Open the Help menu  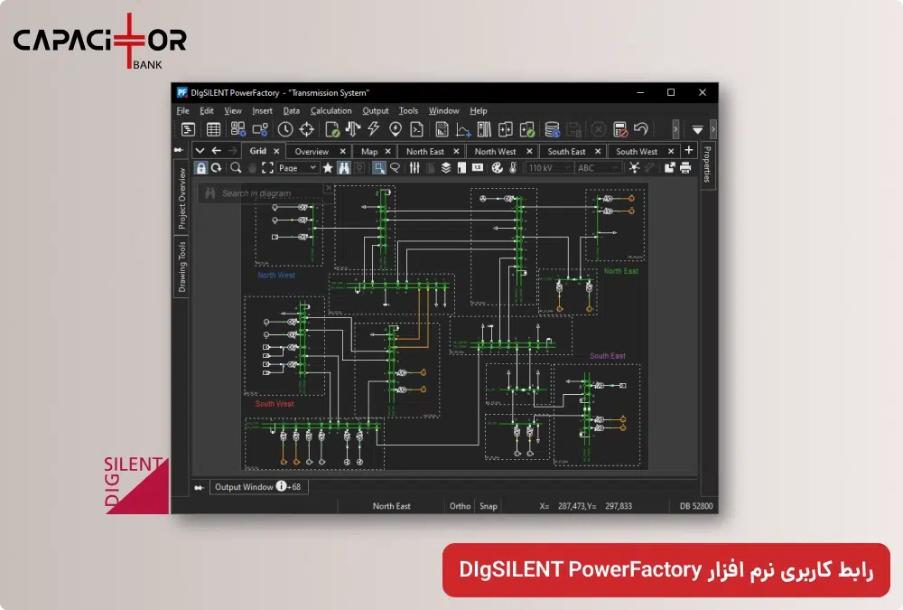[x=478, y=110]
